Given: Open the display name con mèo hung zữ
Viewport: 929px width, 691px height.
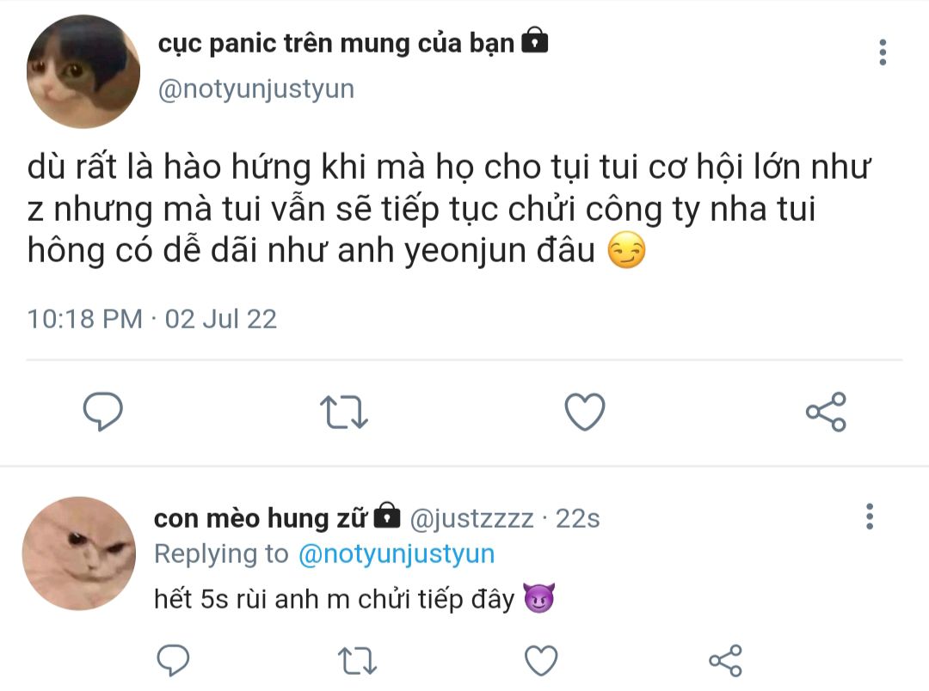Looking at the screenshot, I should coord(261,518).
